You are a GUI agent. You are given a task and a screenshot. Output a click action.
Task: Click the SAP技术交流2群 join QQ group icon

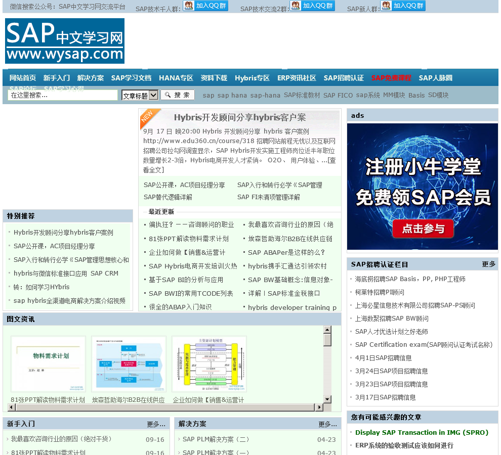(312, 6)
